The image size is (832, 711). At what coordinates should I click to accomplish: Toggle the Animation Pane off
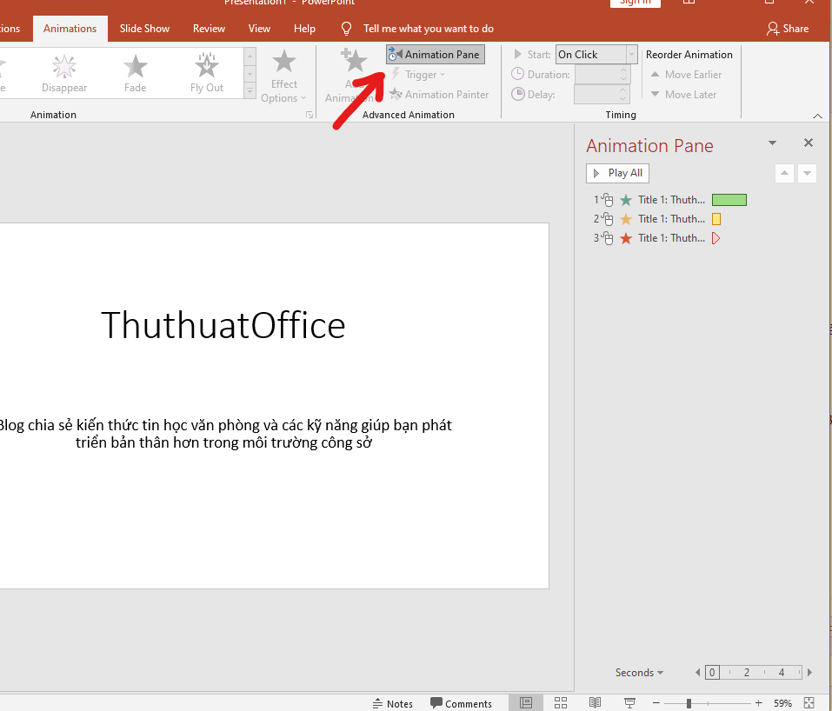[x=435, y=54]
